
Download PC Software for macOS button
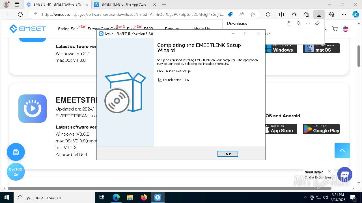321,48
